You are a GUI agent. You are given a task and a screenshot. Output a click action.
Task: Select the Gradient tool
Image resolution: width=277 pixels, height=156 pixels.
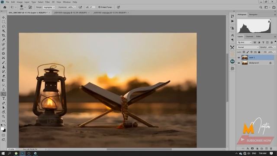point(3,81)
